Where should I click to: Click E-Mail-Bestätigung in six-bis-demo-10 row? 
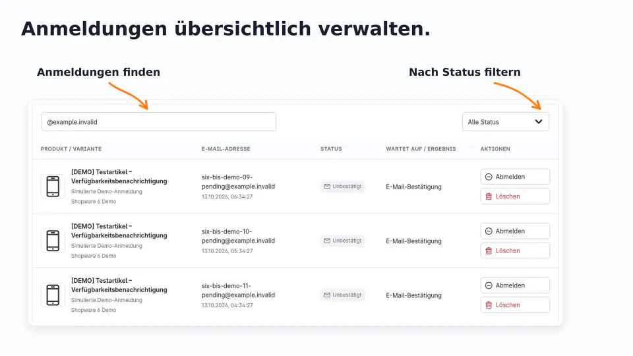pyautogui.click(x=414, y=241)
